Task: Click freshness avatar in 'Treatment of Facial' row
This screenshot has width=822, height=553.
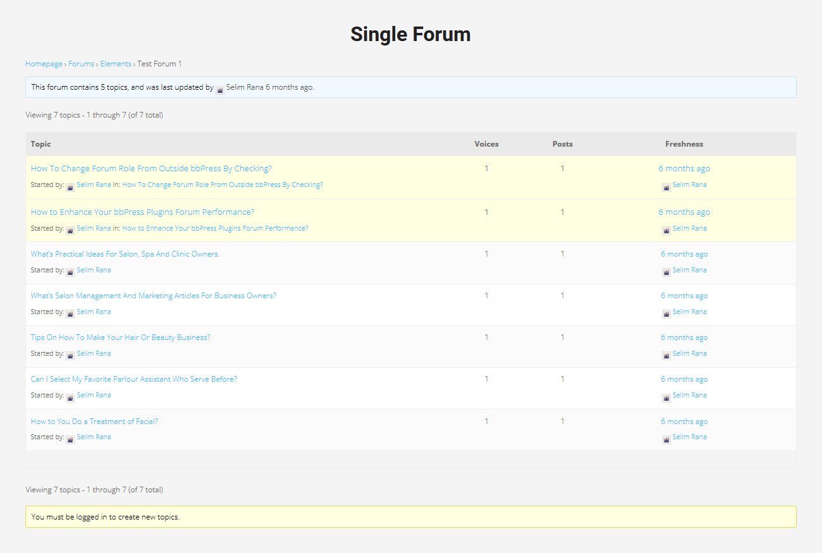Action: point(666,439)
